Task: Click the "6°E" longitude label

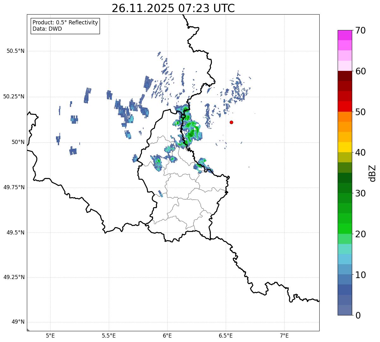Action: tap(167, 336)
